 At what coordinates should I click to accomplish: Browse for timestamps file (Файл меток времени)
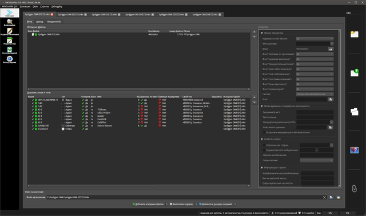tap(330, 128)
